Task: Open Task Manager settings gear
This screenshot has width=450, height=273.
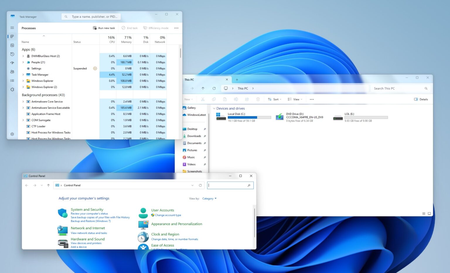Action: 12,134
